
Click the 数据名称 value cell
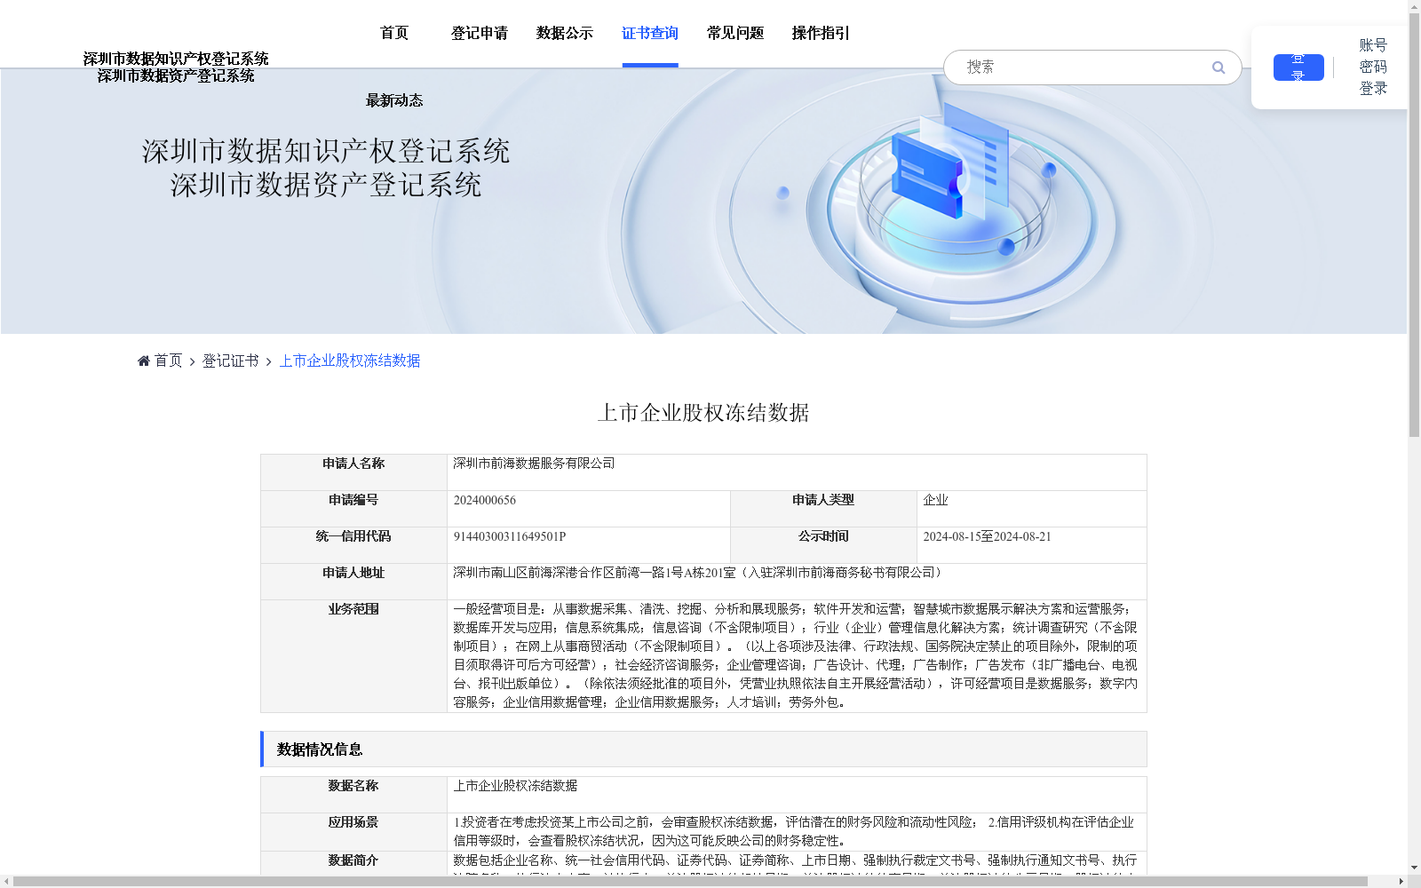click(797, 795)
